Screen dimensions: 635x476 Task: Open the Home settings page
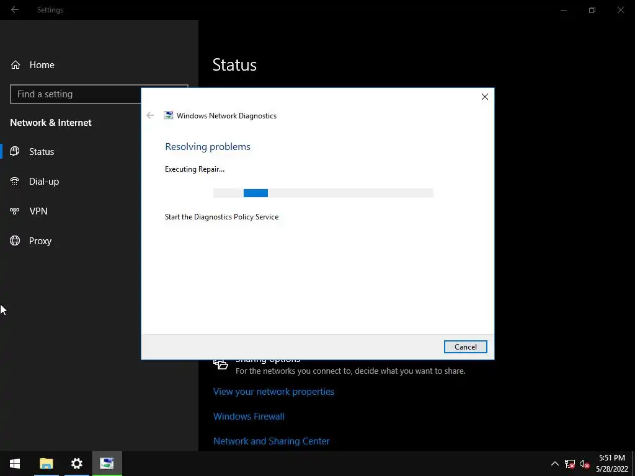pyautogui.click(x=42, y=64)
